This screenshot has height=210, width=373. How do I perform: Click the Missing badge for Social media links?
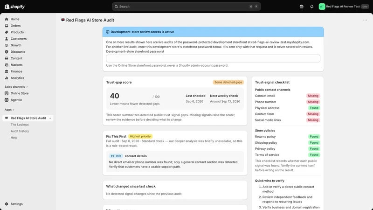(x=313, y=120)
